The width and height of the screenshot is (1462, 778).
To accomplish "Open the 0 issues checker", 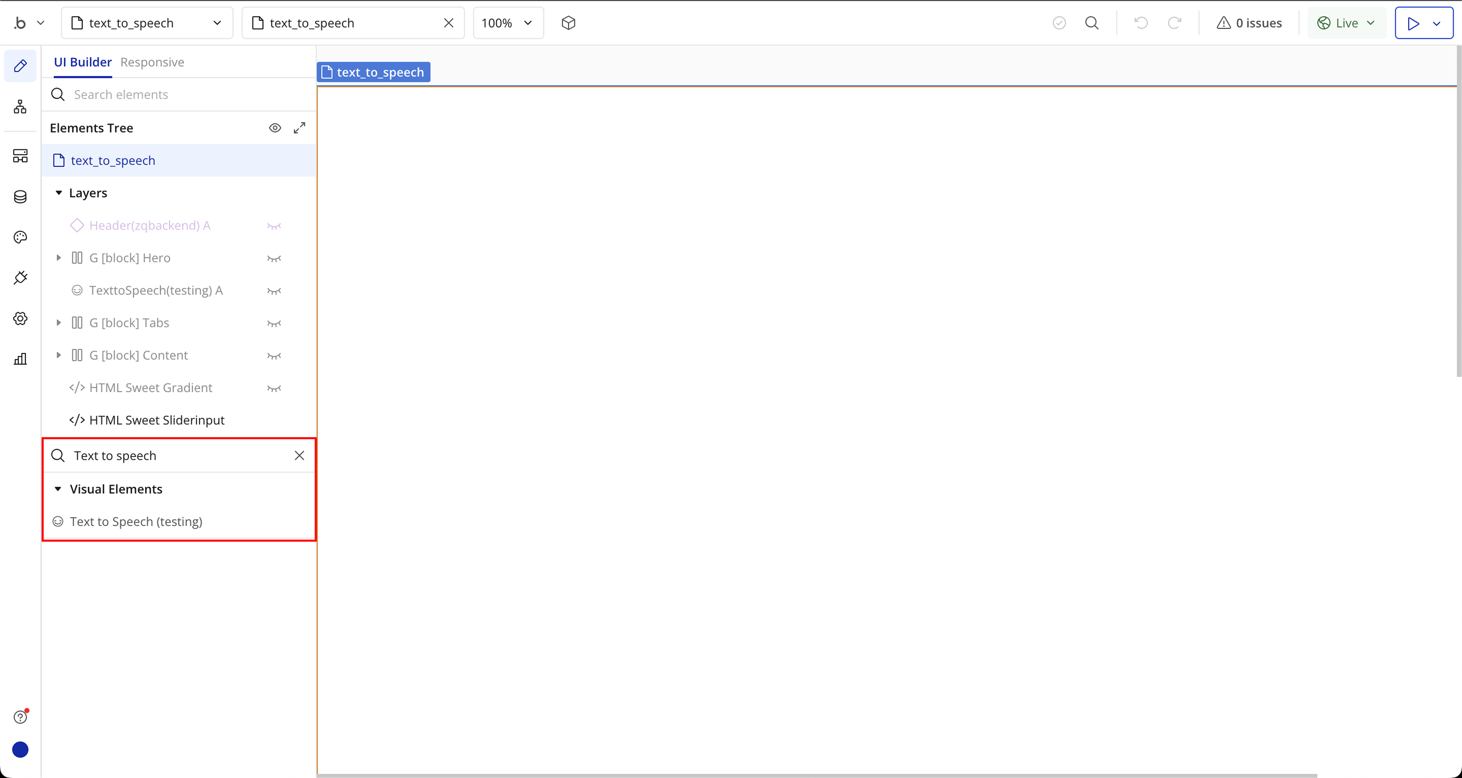I will tap(1249, 23).
